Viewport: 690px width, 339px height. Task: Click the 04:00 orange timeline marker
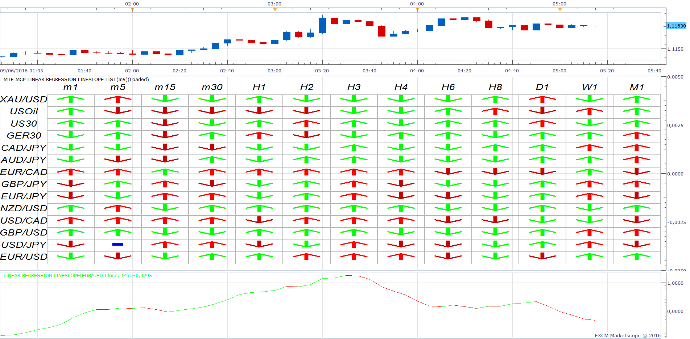(x=417, y=10)
